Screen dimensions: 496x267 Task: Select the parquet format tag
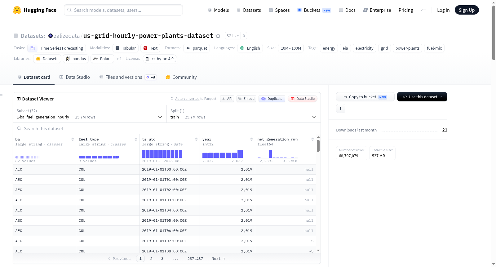(197, 48)
